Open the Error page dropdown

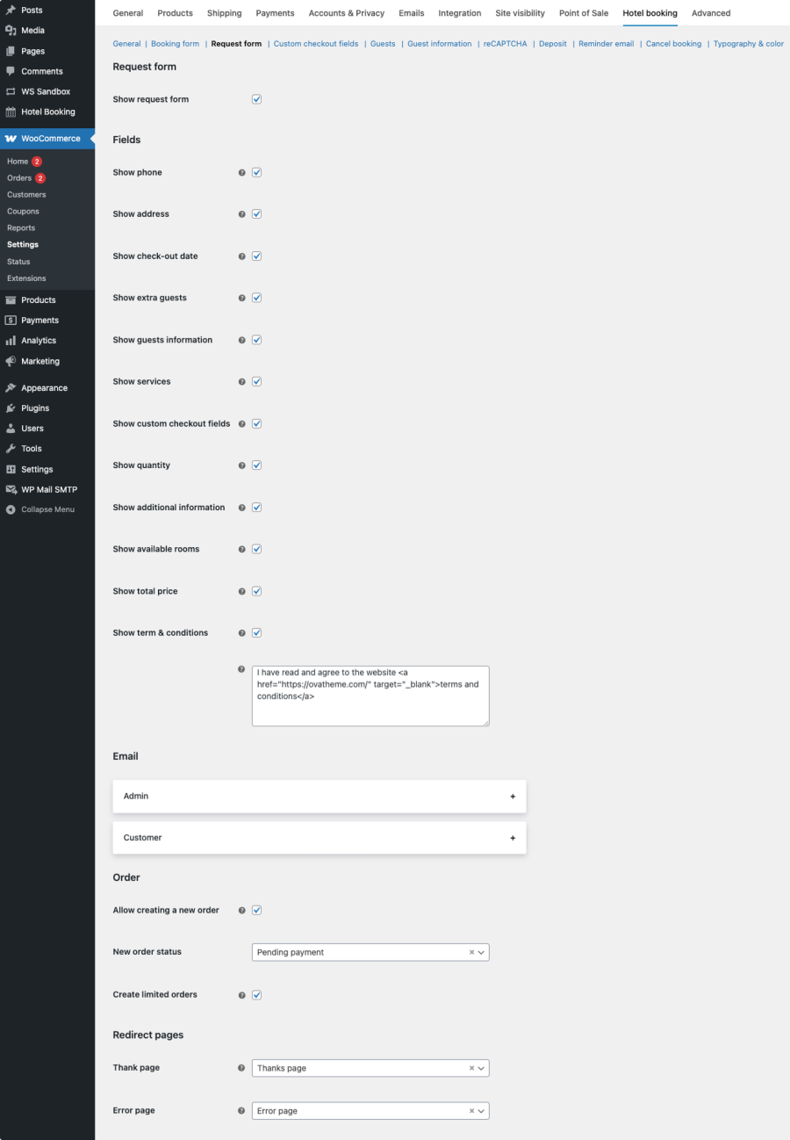coord(370,1111)
